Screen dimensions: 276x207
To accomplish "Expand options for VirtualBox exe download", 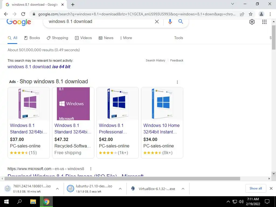I will pyautogui.click(x=183, y=189).
